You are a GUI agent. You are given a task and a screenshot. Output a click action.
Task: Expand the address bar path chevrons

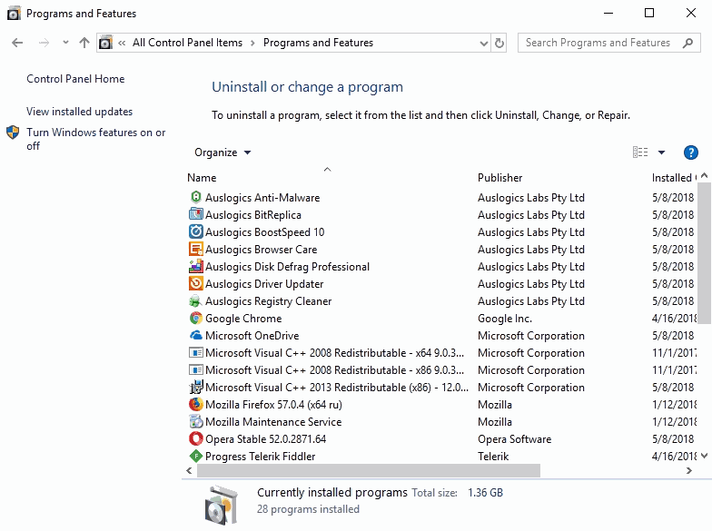coord(122,44)
